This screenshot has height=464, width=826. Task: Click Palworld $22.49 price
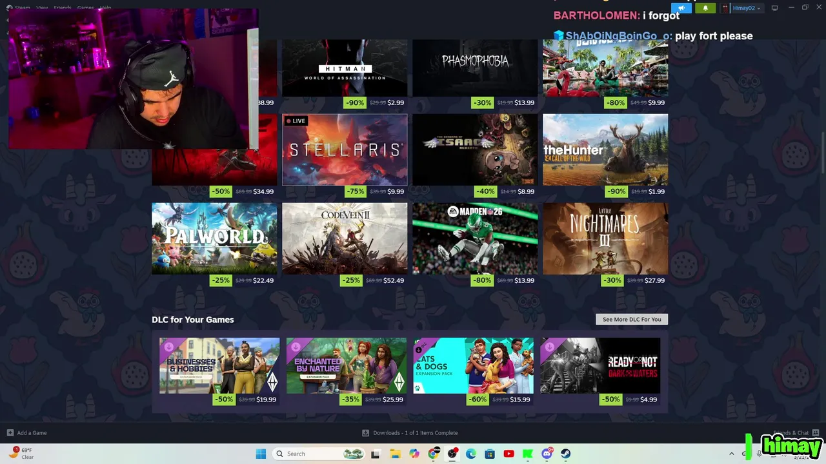(x=263, y=280)
